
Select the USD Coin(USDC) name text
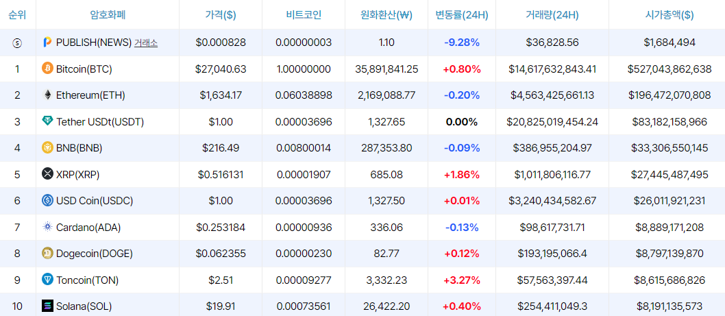pyautogui.click(x=95, y=201)
